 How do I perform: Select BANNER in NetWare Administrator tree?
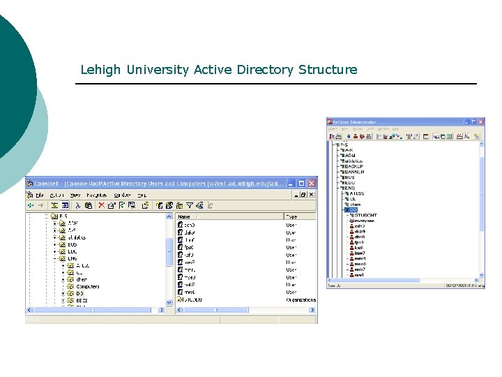click(354, 172)
